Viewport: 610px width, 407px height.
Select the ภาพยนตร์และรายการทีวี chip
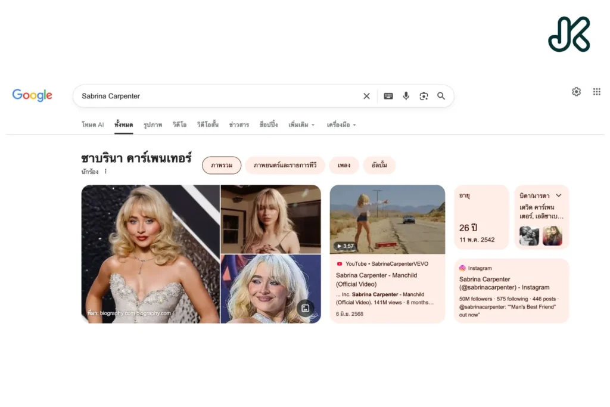[x=285, y=166]
